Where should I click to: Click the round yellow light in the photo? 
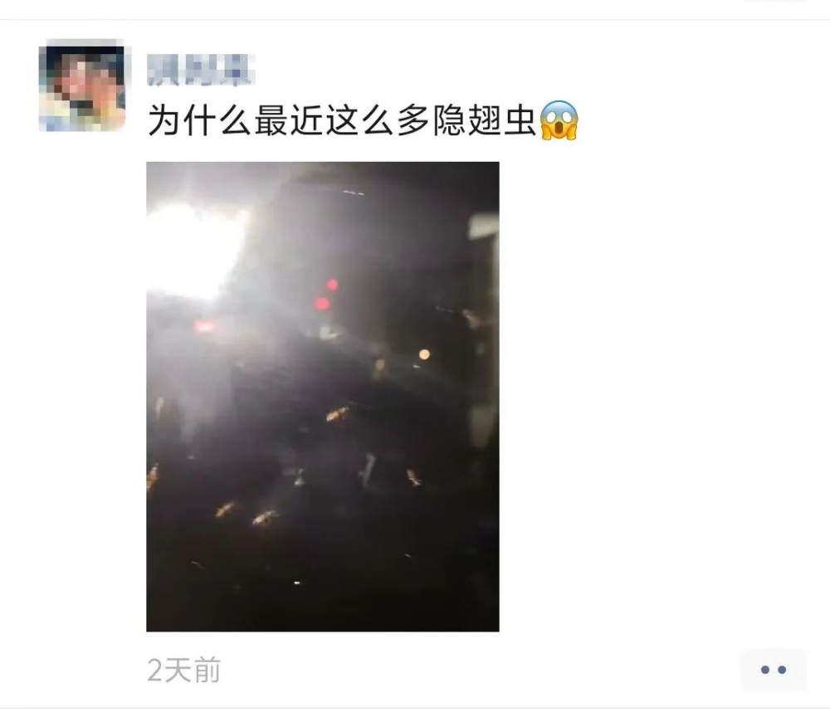coord(424,354)
